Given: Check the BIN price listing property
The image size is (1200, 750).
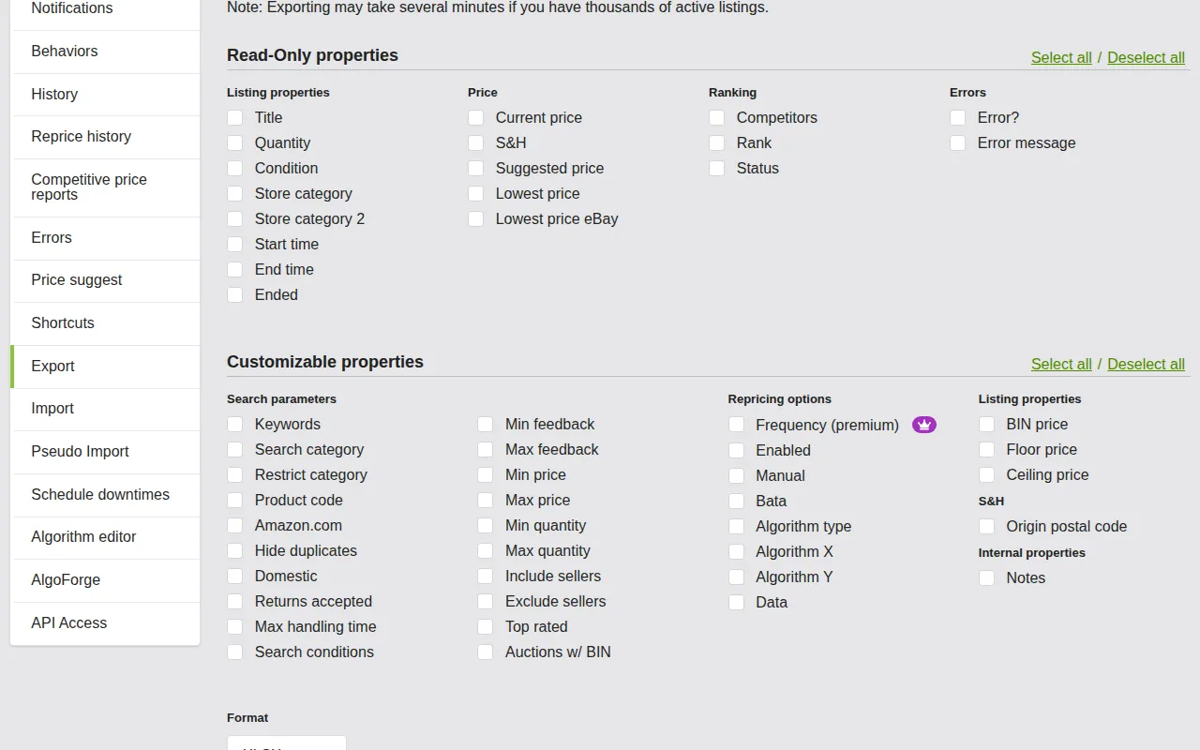Looking at the screenshot, I should point(986,424).
